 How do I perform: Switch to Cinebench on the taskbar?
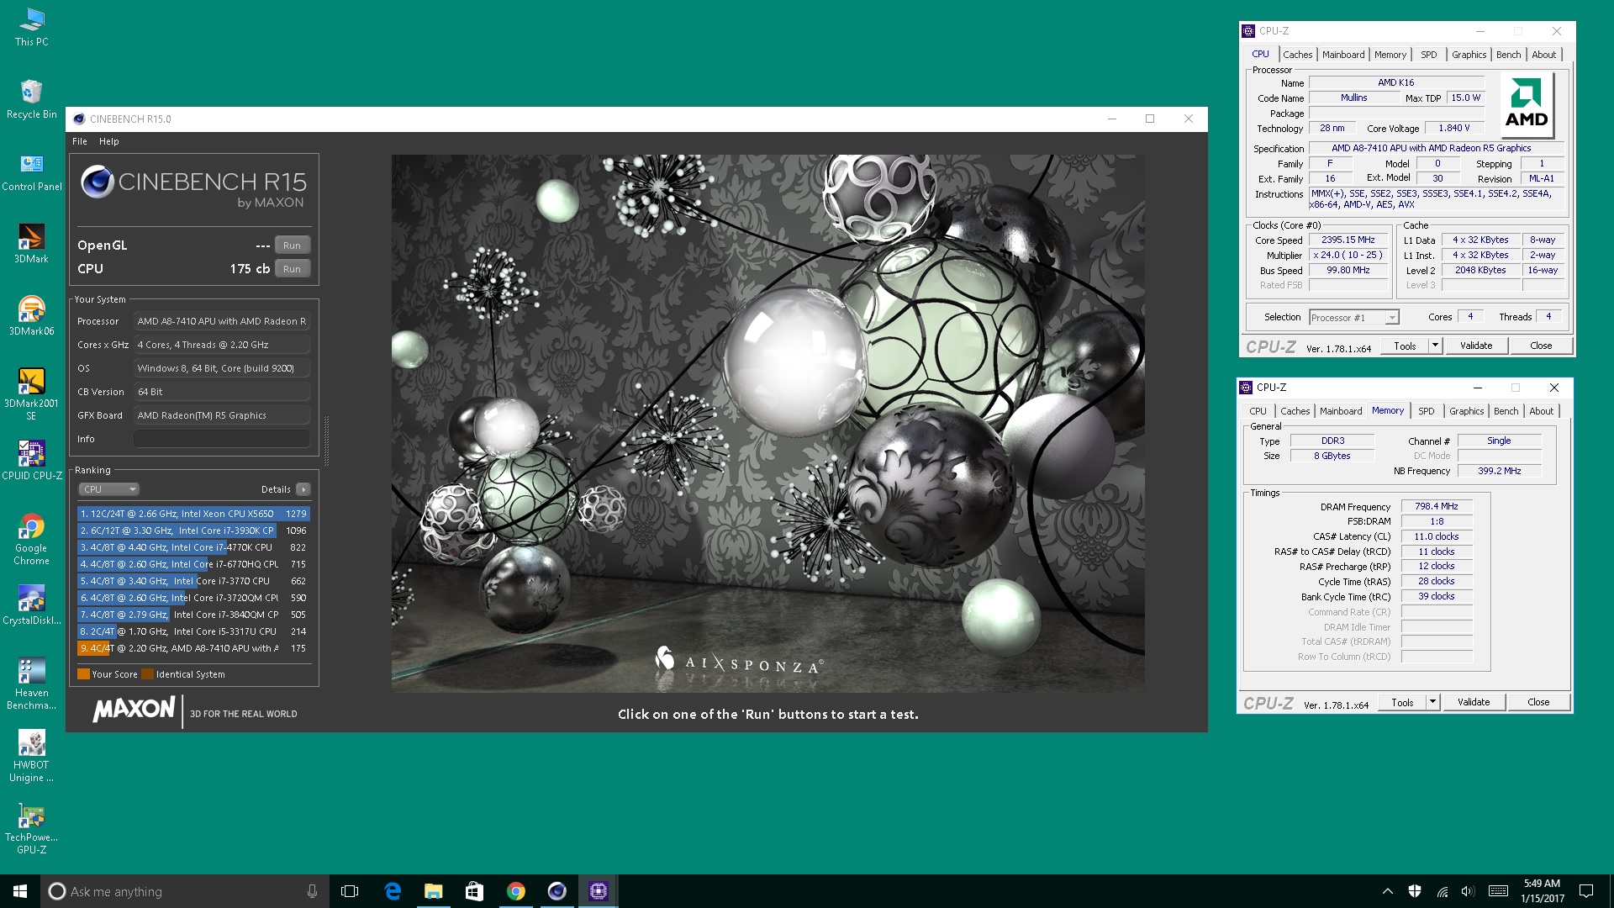coord(557,891)
